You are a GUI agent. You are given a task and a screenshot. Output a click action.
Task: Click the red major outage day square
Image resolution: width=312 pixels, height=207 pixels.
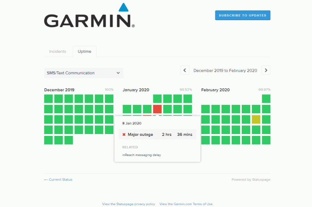click(x=157, y=109)
